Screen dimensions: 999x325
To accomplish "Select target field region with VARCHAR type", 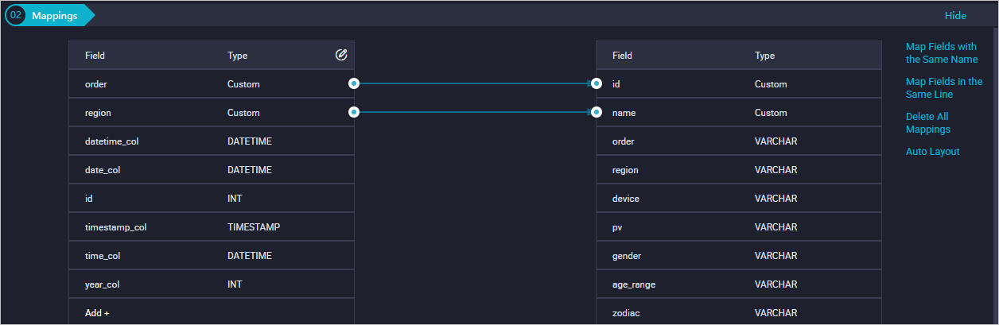I will [x=739, y=170].
